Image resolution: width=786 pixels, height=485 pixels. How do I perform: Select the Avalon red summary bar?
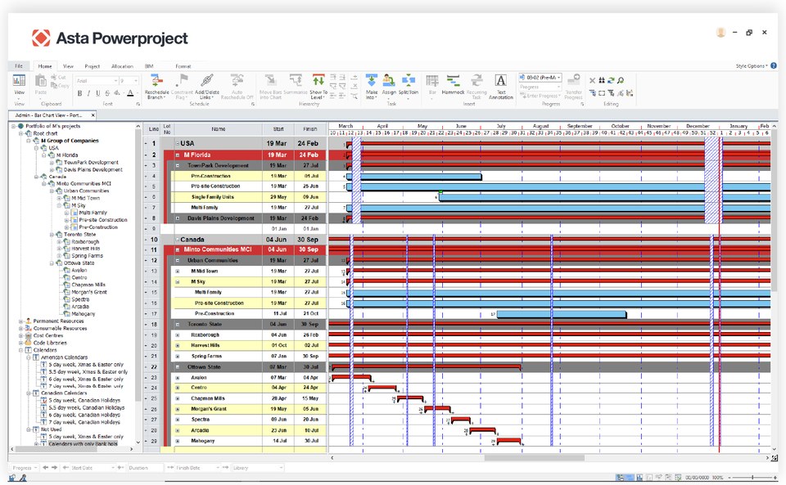coord(351,377)
